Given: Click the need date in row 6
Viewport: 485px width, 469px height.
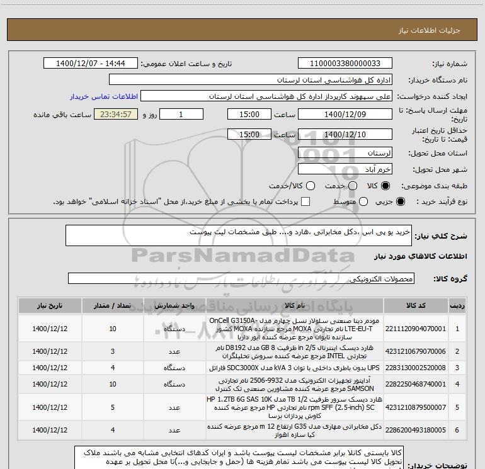Looking at the screenshot, I should 50,430.
